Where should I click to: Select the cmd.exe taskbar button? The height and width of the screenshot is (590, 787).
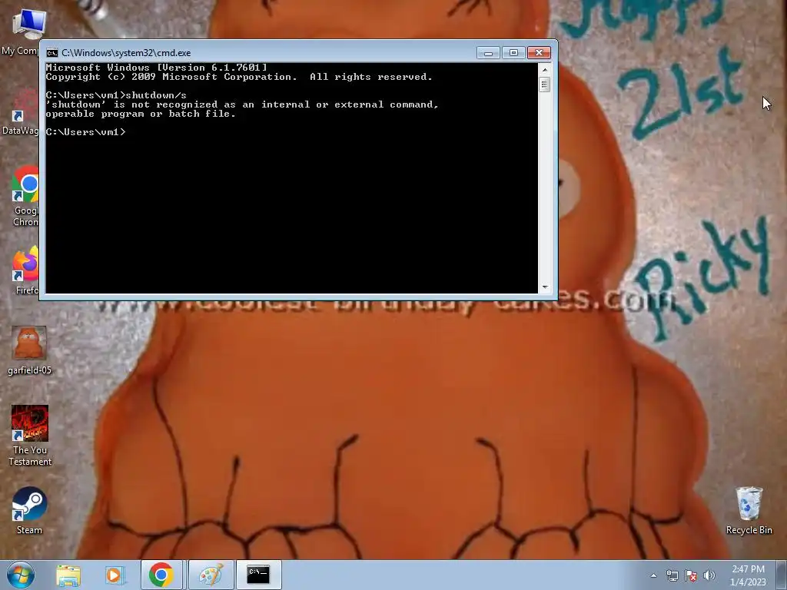coord(258,575)
